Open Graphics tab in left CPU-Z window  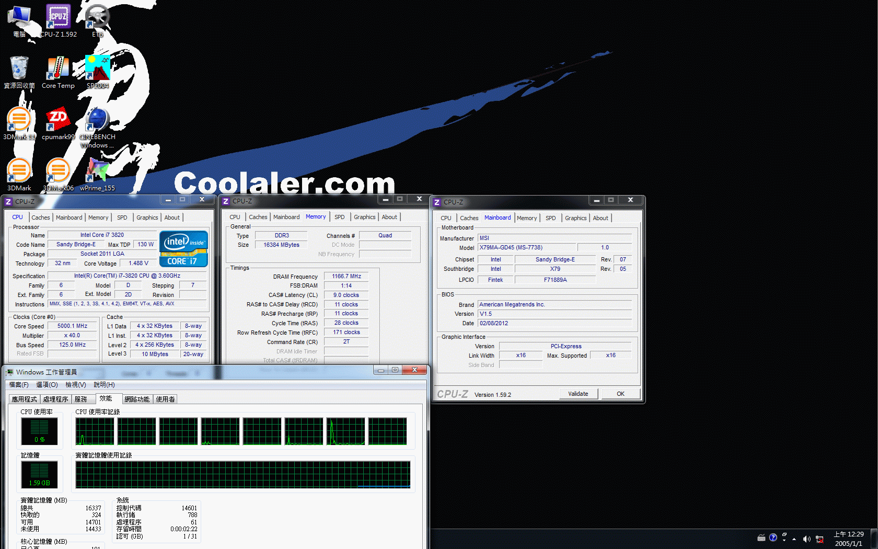(x=147, y=218)
